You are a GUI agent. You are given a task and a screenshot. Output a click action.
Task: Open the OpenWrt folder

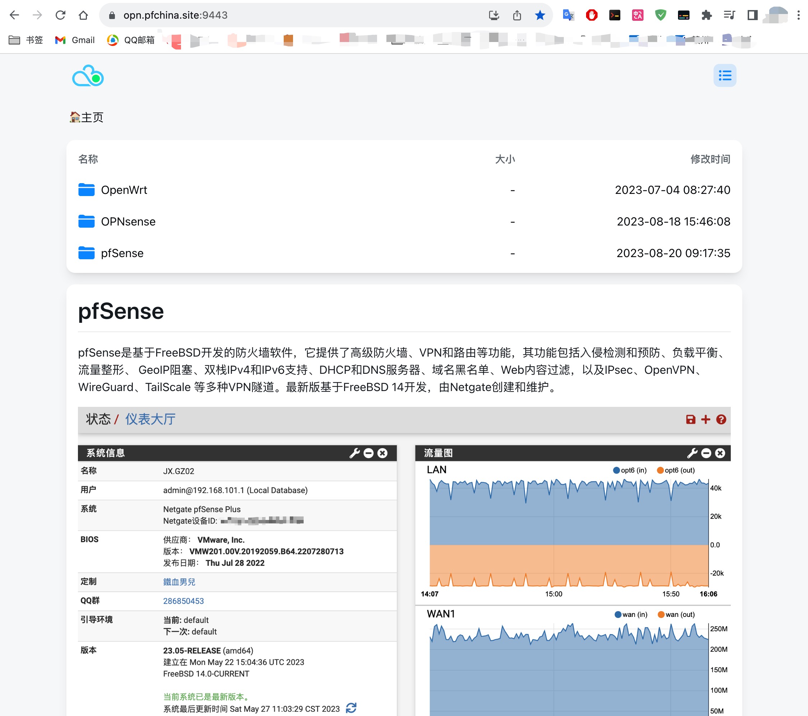124,190
